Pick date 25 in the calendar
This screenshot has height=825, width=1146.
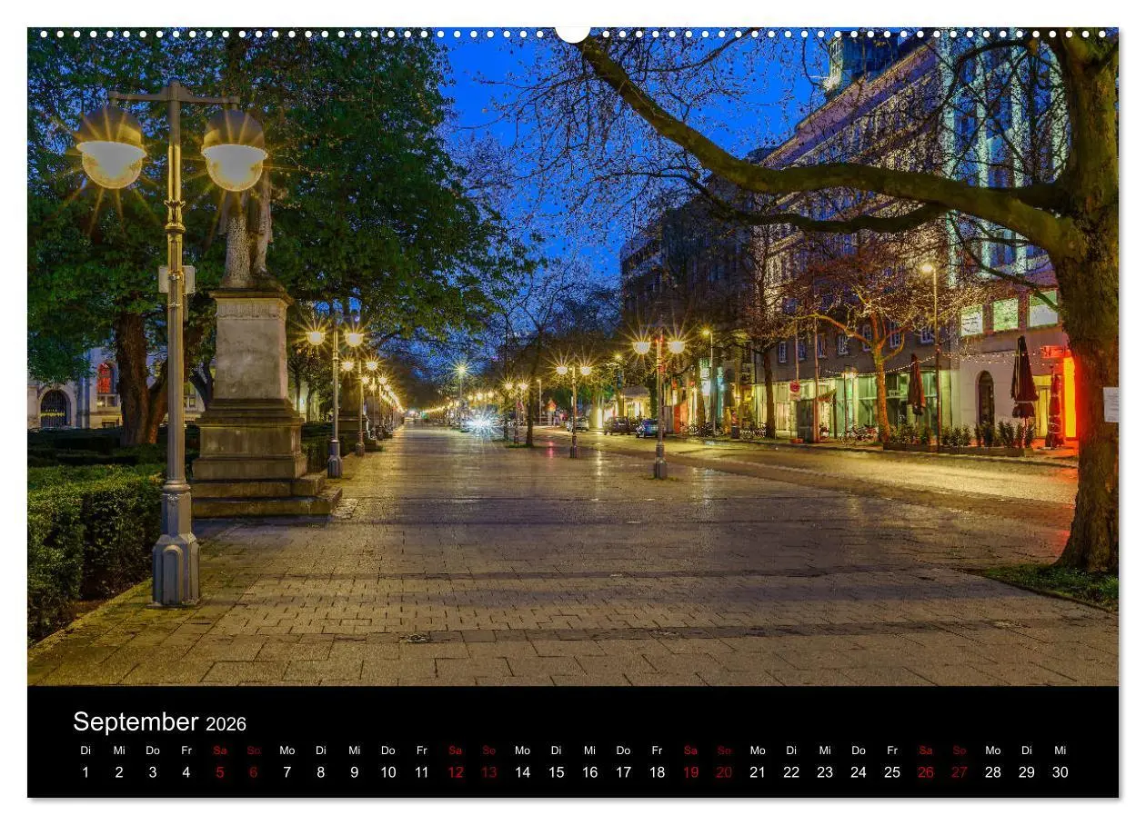(x=892, y=772)
